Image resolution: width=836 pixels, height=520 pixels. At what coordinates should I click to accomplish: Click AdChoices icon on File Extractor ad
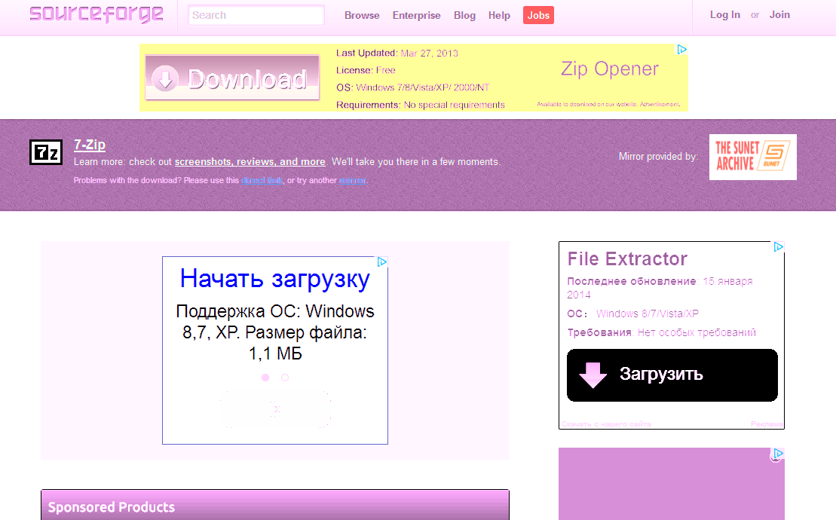(779, 247)
